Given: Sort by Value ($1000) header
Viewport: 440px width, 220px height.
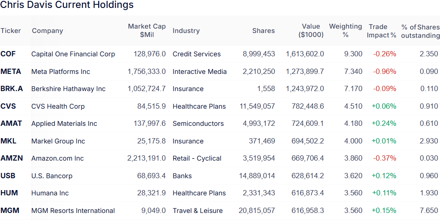Looking at the screenshot, I should (x=311, y=31).
